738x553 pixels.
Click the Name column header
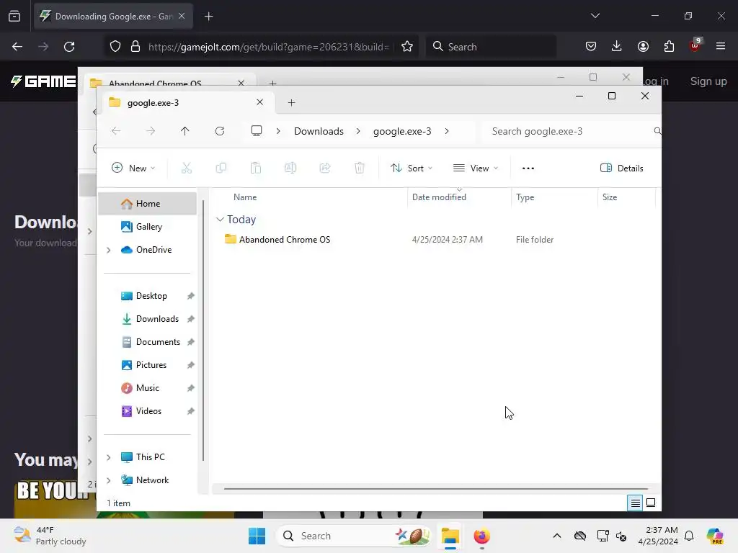(x=245, y=197)
